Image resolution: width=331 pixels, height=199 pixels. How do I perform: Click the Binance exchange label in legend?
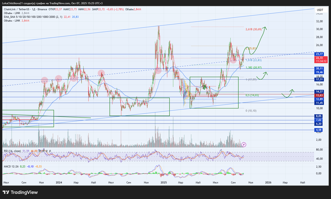pos(42,9)
